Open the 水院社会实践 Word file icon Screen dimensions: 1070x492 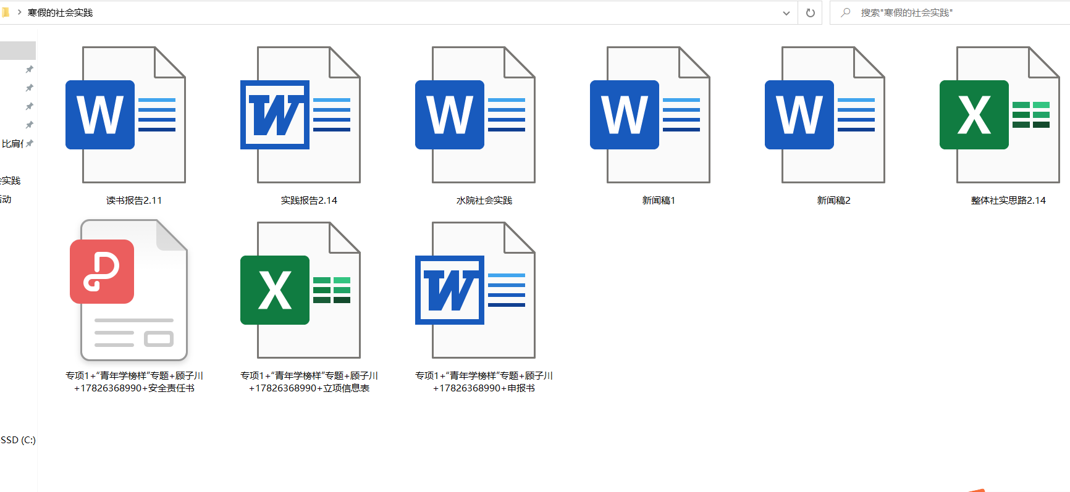coord(475,115)
